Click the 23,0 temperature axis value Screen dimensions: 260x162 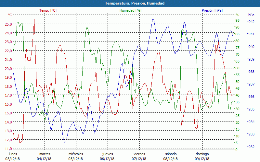click(x=8, y=42)
